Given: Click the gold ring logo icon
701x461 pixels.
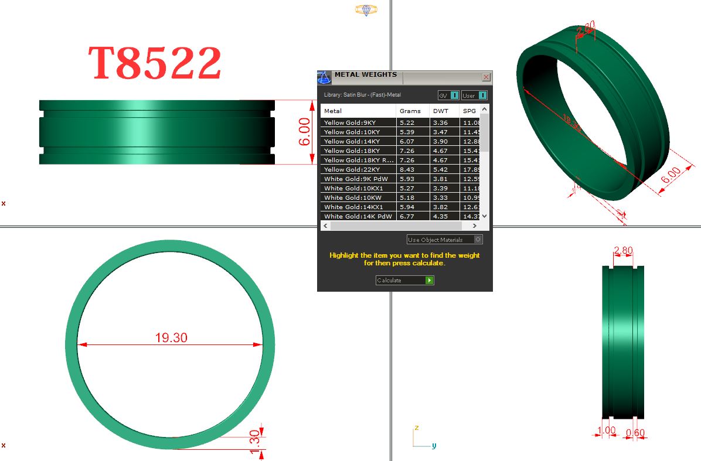Looking at the screenshot, I should pyautogui.click(x=366, y=9).
